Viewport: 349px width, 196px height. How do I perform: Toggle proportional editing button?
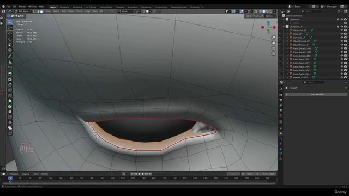pos(154,11)
